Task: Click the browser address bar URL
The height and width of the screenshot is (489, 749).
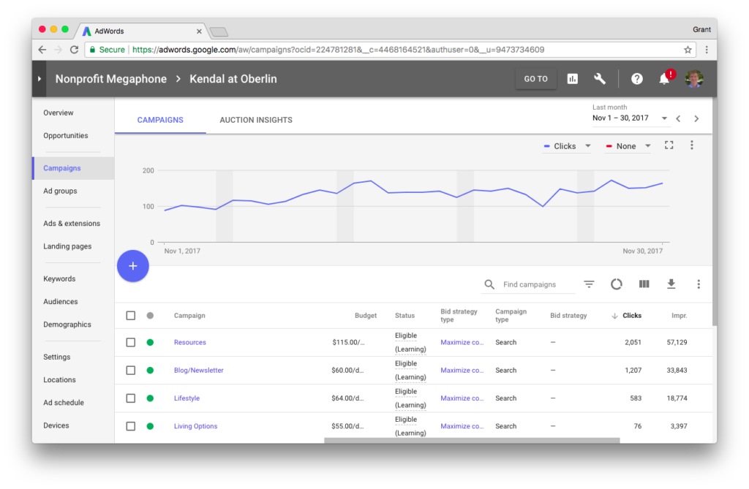Action: [x=338, y=50]
